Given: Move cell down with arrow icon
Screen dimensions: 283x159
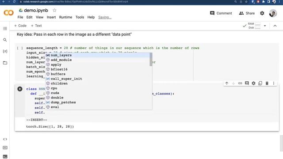Looking at the screenshot, I should point(233,83).
